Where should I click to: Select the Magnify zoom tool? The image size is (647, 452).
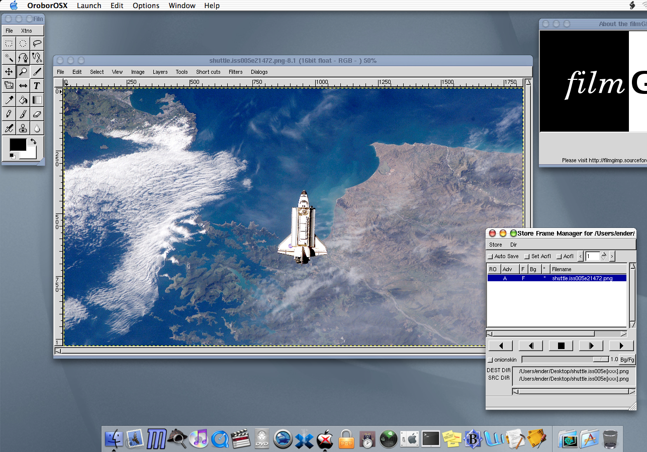[23, 71]
